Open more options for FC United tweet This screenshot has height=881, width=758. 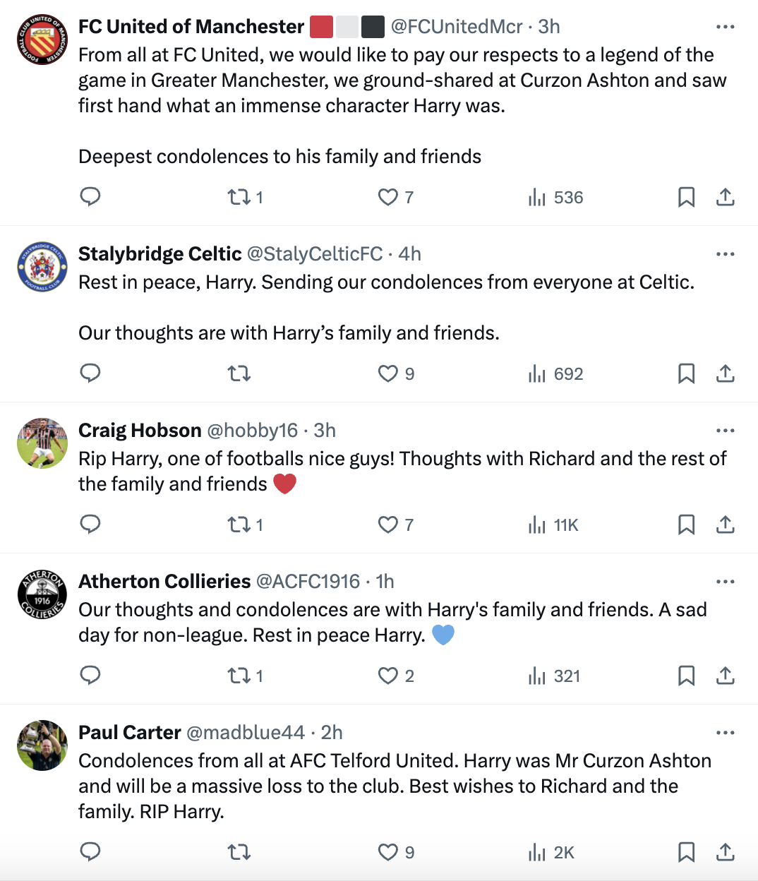point(726,27)
